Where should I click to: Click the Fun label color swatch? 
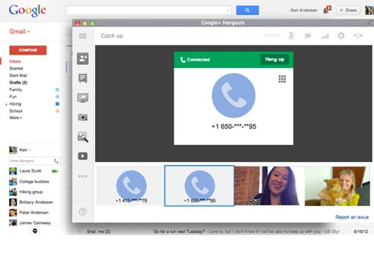(x=58, y=97)
